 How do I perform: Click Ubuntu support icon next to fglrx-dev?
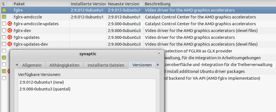pyautogui.click(x=10, y=30)
